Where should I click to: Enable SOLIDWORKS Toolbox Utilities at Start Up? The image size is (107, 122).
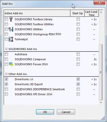(78, 24)
